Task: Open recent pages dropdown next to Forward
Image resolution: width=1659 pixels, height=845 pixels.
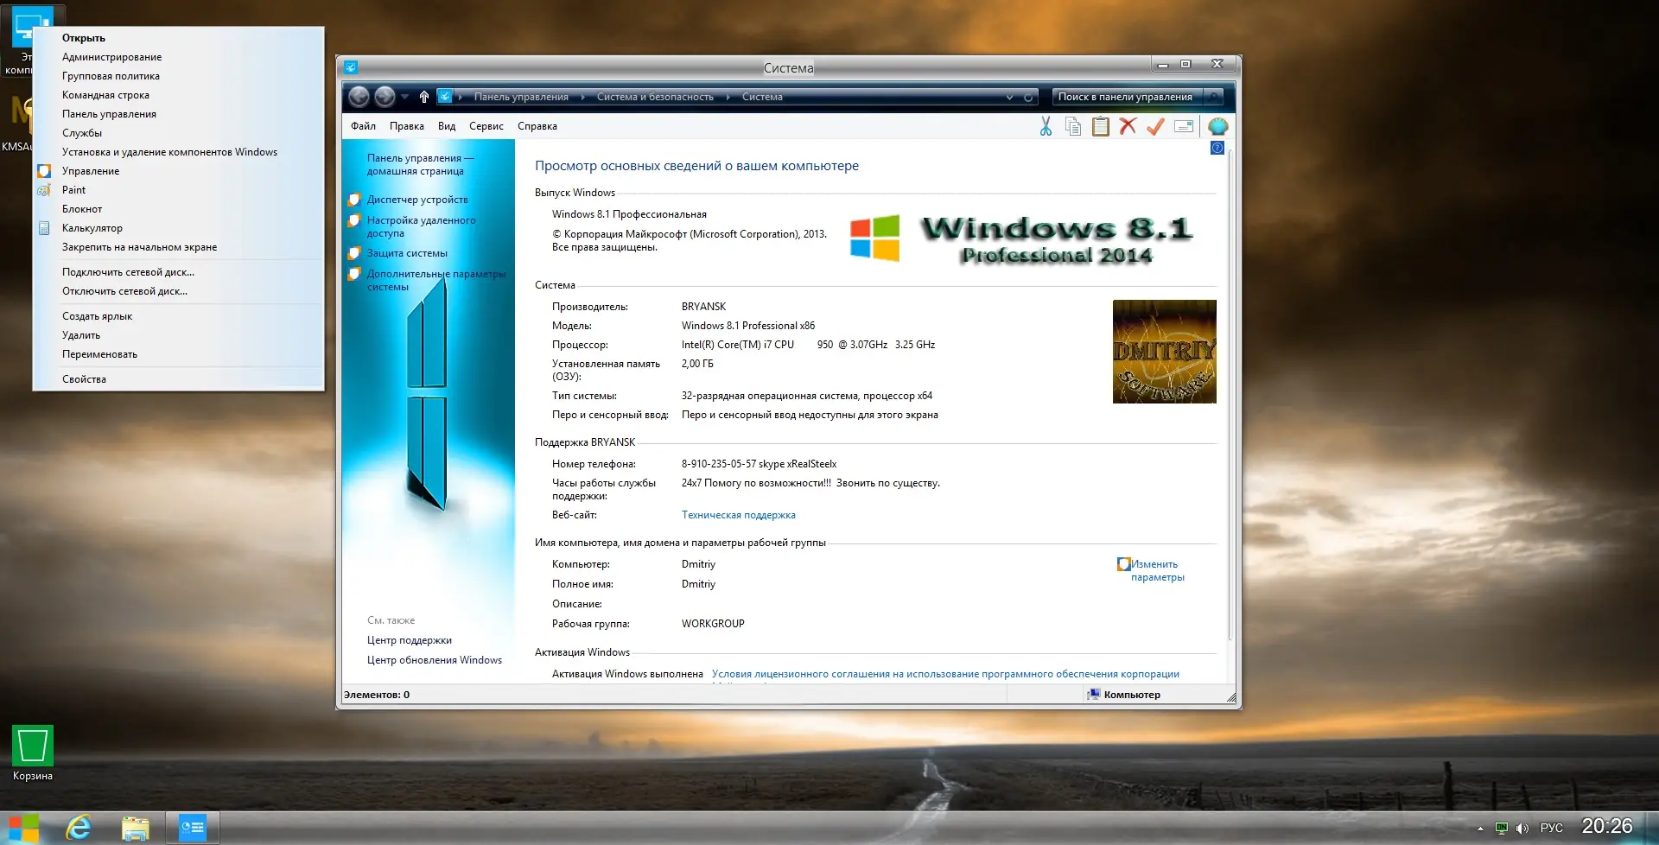Action: [404, 97]
